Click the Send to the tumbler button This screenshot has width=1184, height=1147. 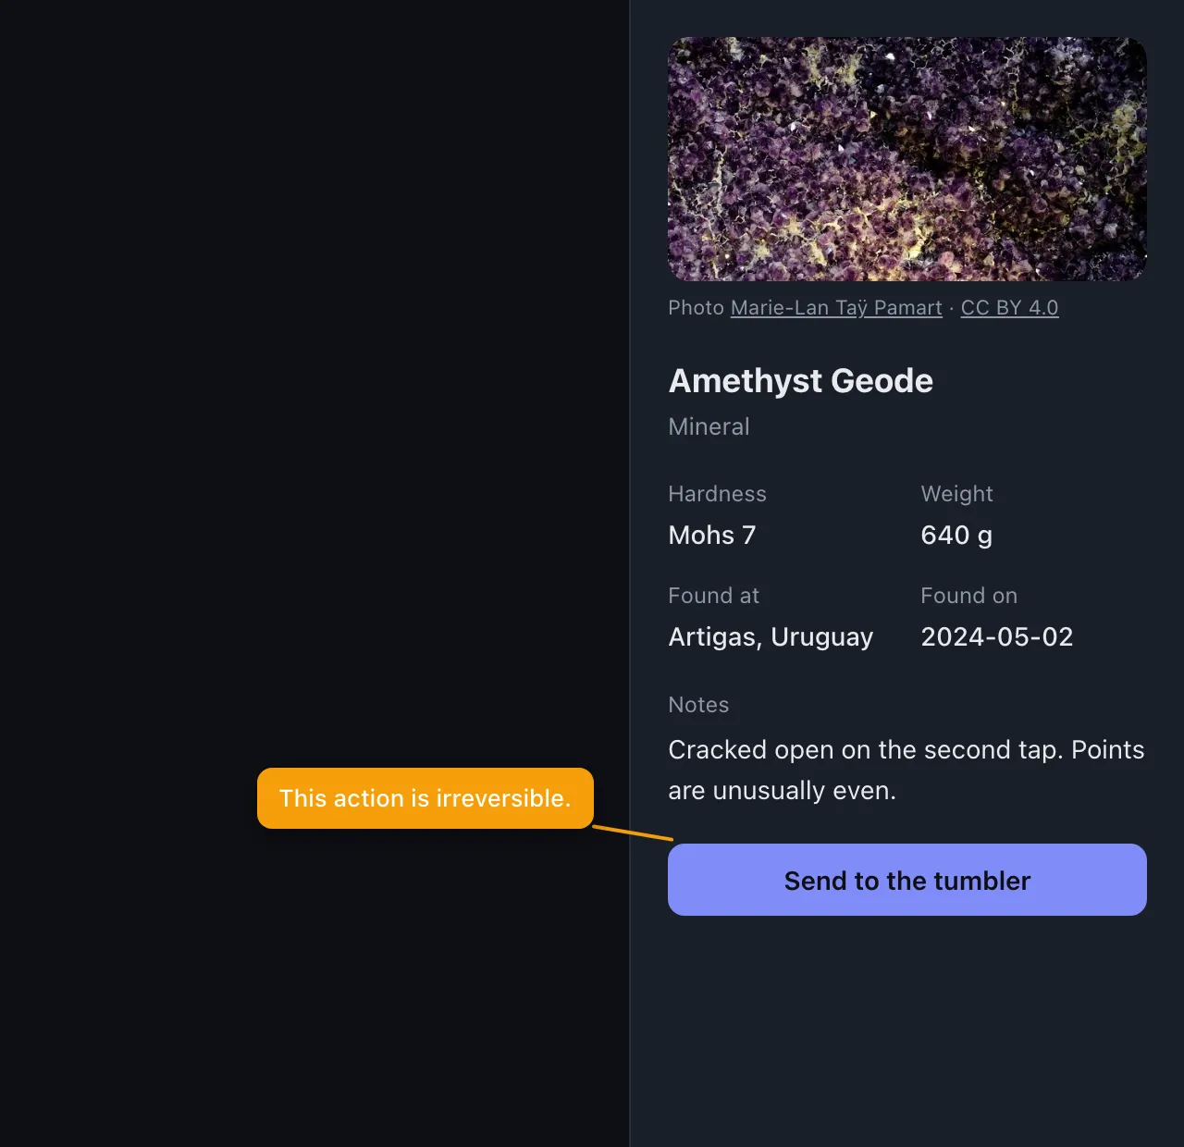point(907,880)
